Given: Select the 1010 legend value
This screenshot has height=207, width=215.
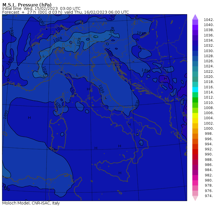Looking at the screenshot, I should click(x=209, y=103).
